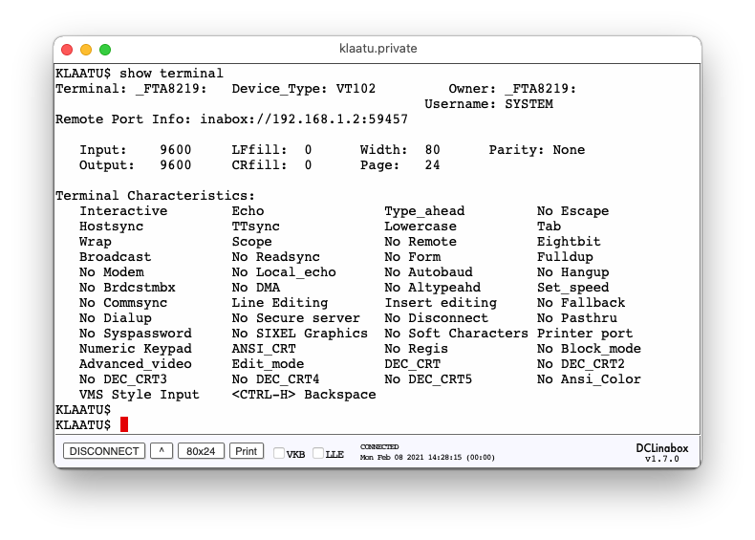
Task: Click the 'Interactive' characteristic
Action: [x=123, y=211]
